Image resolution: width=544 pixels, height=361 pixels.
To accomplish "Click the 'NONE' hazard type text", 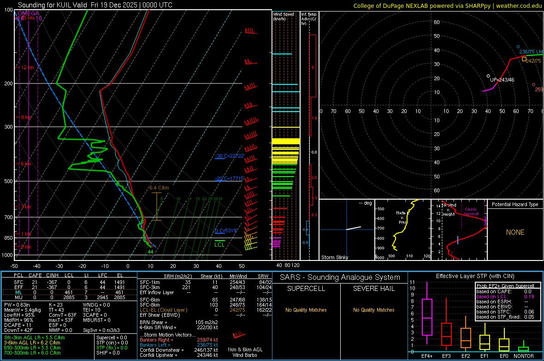I will pyautogui.click(x=515, y=232).
